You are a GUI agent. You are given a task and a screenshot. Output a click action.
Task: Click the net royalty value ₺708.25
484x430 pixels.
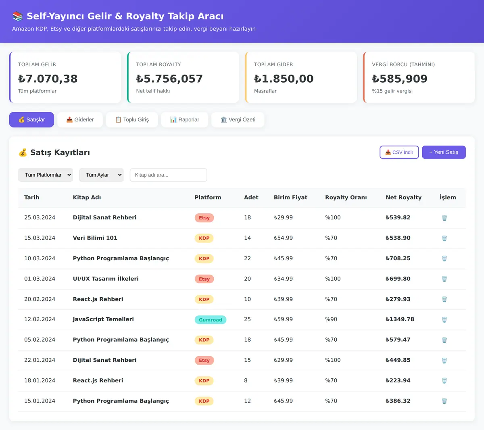pos(398,258)
